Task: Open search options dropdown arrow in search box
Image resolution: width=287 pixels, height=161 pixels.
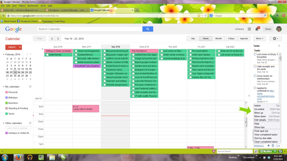Action: coord(141,29)
